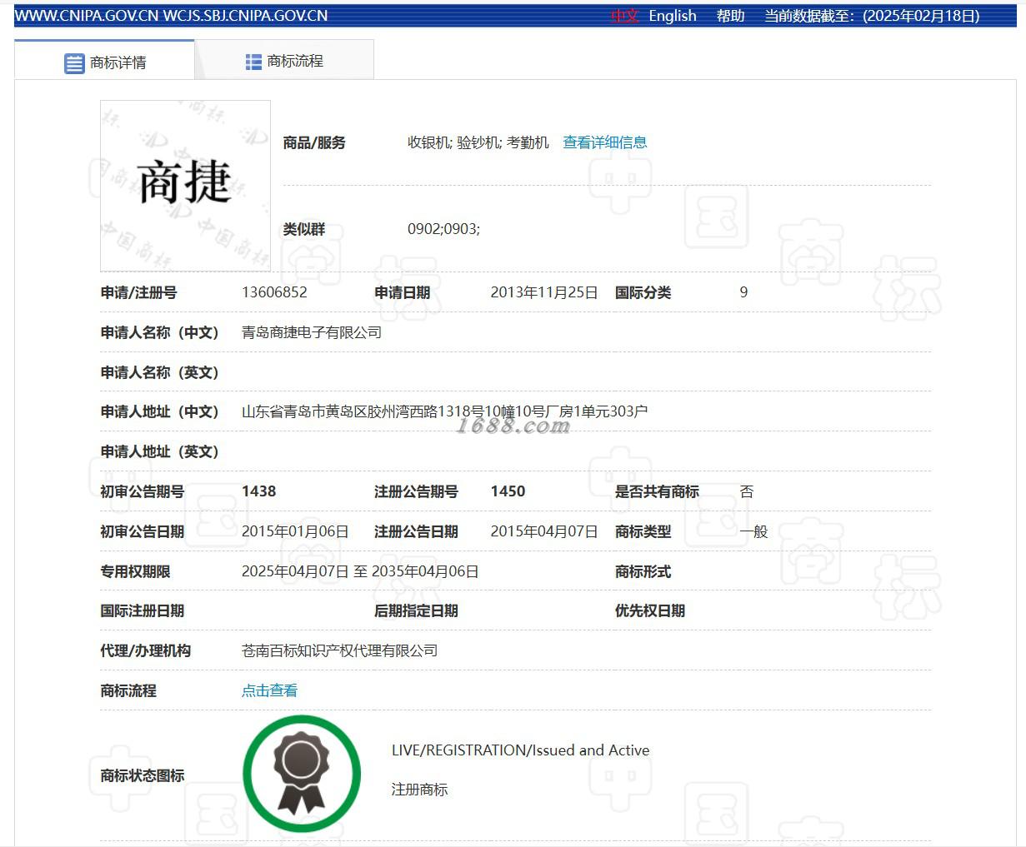Switch to the 商标流程 tab
The height and width of the screenshot is (847, 1026).
284,61
